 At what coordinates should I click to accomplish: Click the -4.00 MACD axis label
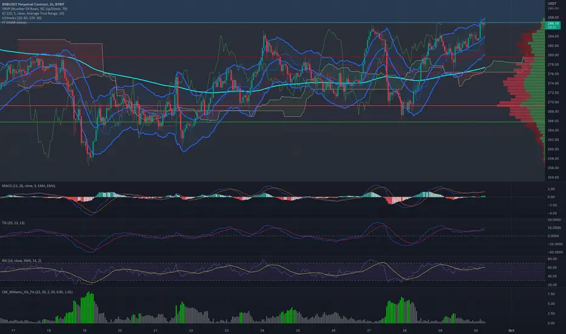551,213
